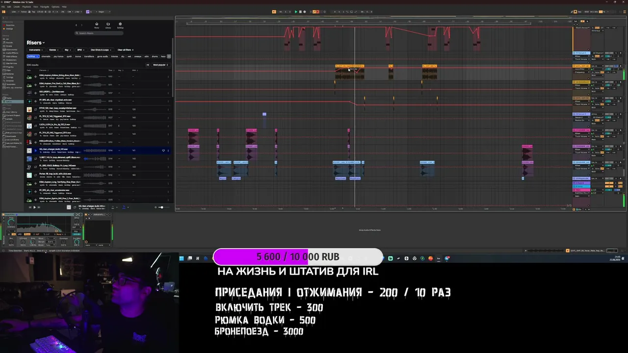
Task: Select GOI_URDFX_-_Zember.wav sample row
Action: point(98,93)
